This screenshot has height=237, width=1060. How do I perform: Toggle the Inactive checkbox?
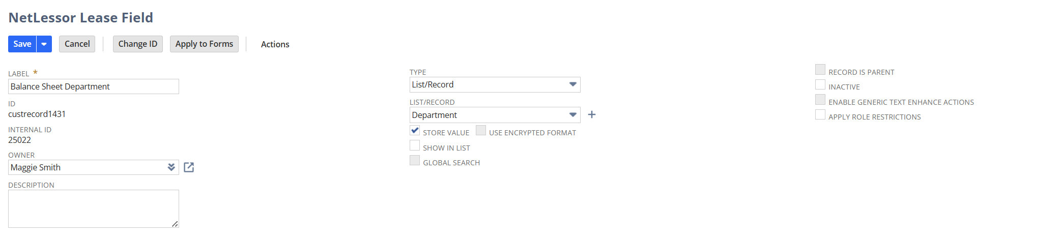tap(820, 85)
